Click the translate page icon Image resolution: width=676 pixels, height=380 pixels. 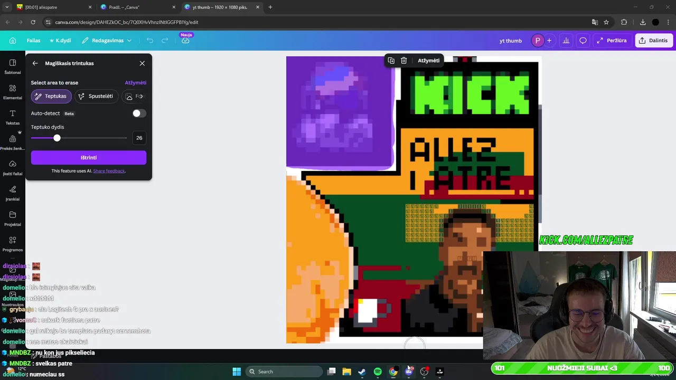(595, 22)
